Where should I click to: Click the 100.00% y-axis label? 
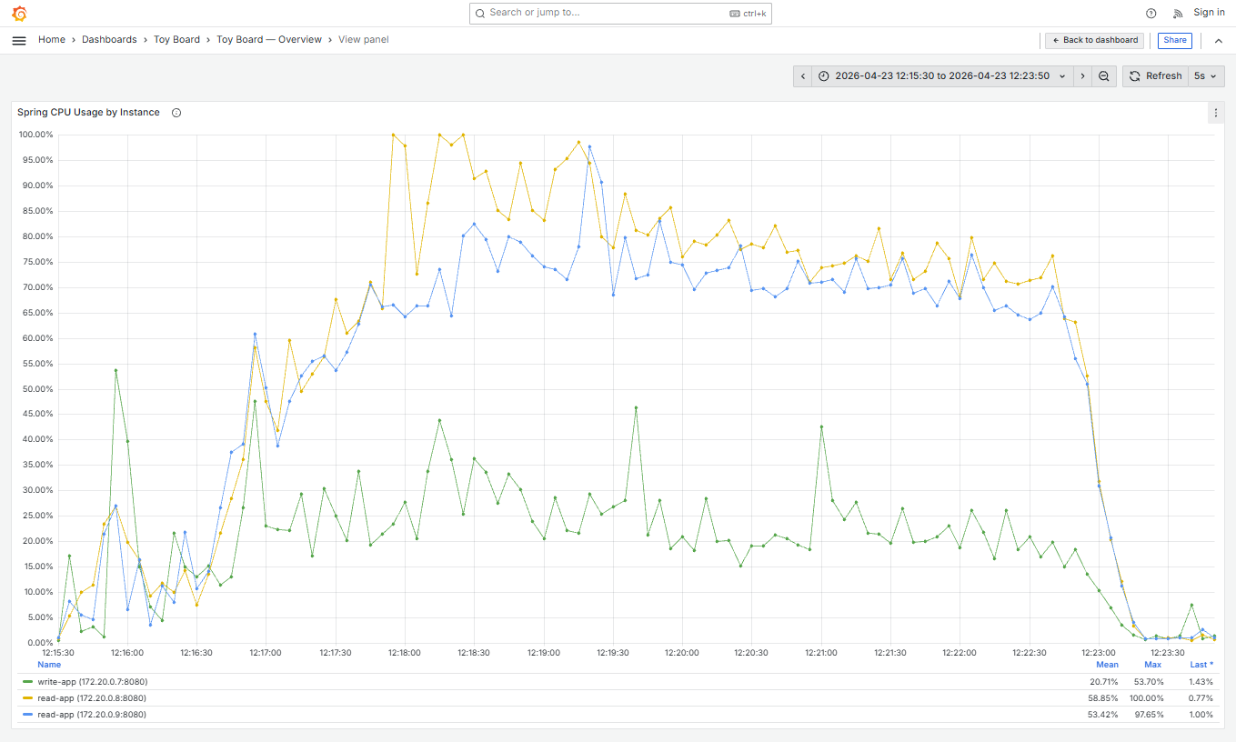(36, 135)
